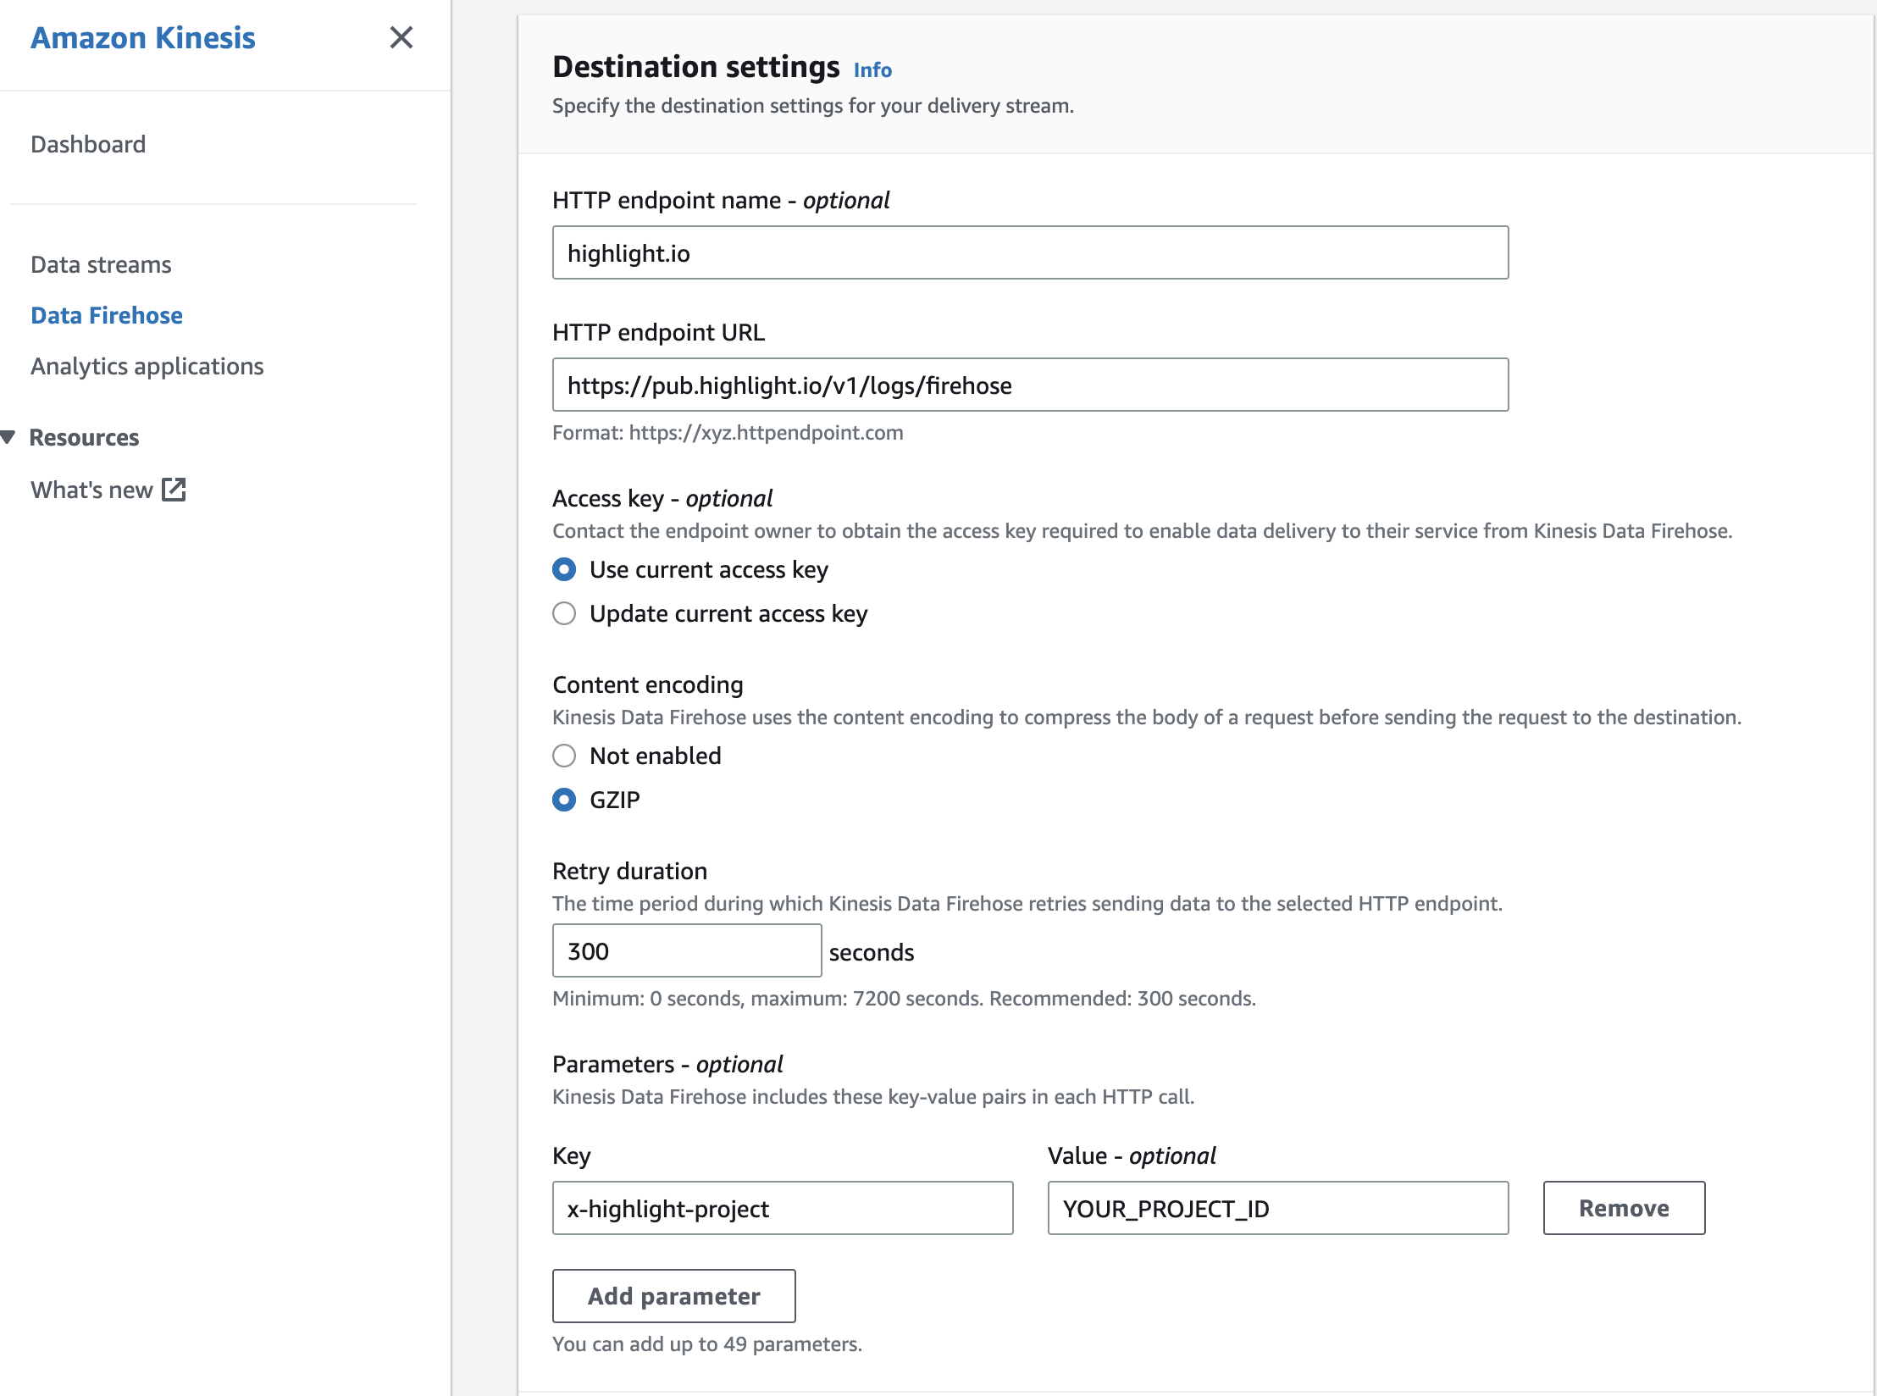
Task: Choose Update current access key radio
Action: click(x=564, y=613)
